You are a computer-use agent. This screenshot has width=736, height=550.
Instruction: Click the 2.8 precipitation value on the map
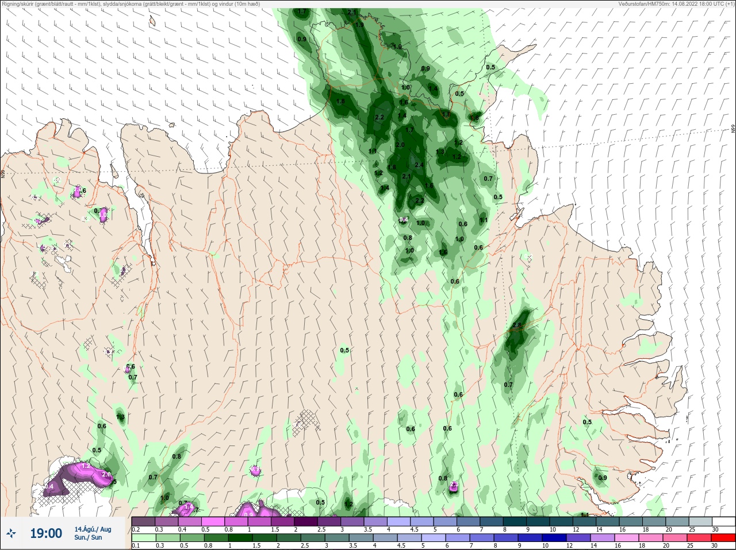pyautogui.click(x=516, y=325)
